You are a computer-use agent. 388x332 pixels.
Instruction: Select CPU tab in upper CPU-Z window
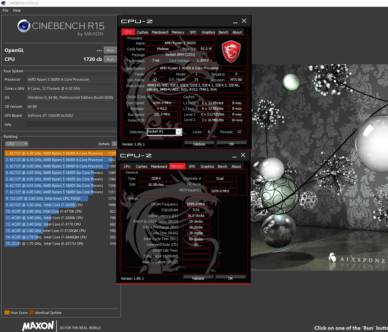tap(128, 32)
